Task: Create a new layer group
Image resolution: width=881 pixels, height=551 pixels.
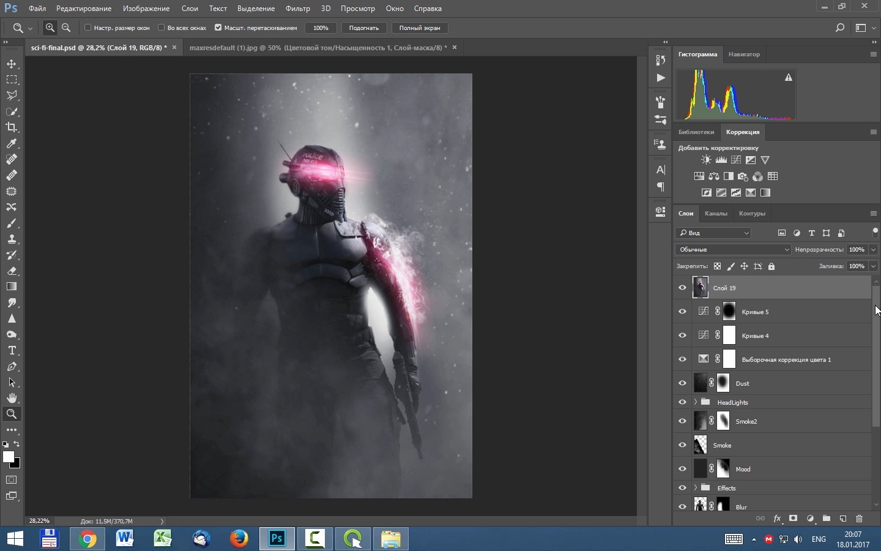Action: tap(827, 519)
